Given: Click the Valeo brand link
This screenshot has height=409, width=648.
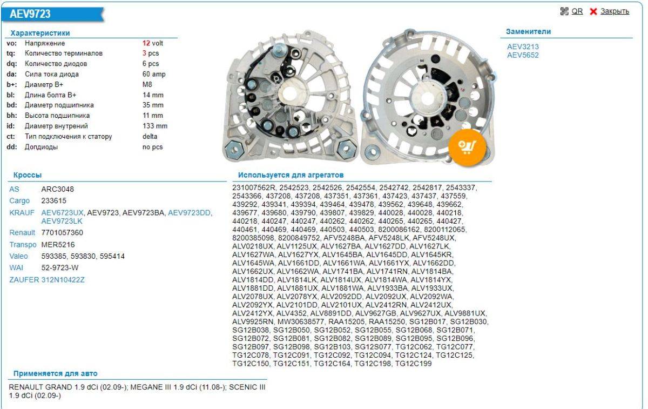Looking at the screenshot, I should click(x=18, y=256).
